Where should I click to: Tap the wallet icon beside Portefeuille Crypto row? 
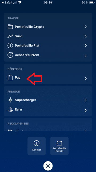tap(10, 27)
